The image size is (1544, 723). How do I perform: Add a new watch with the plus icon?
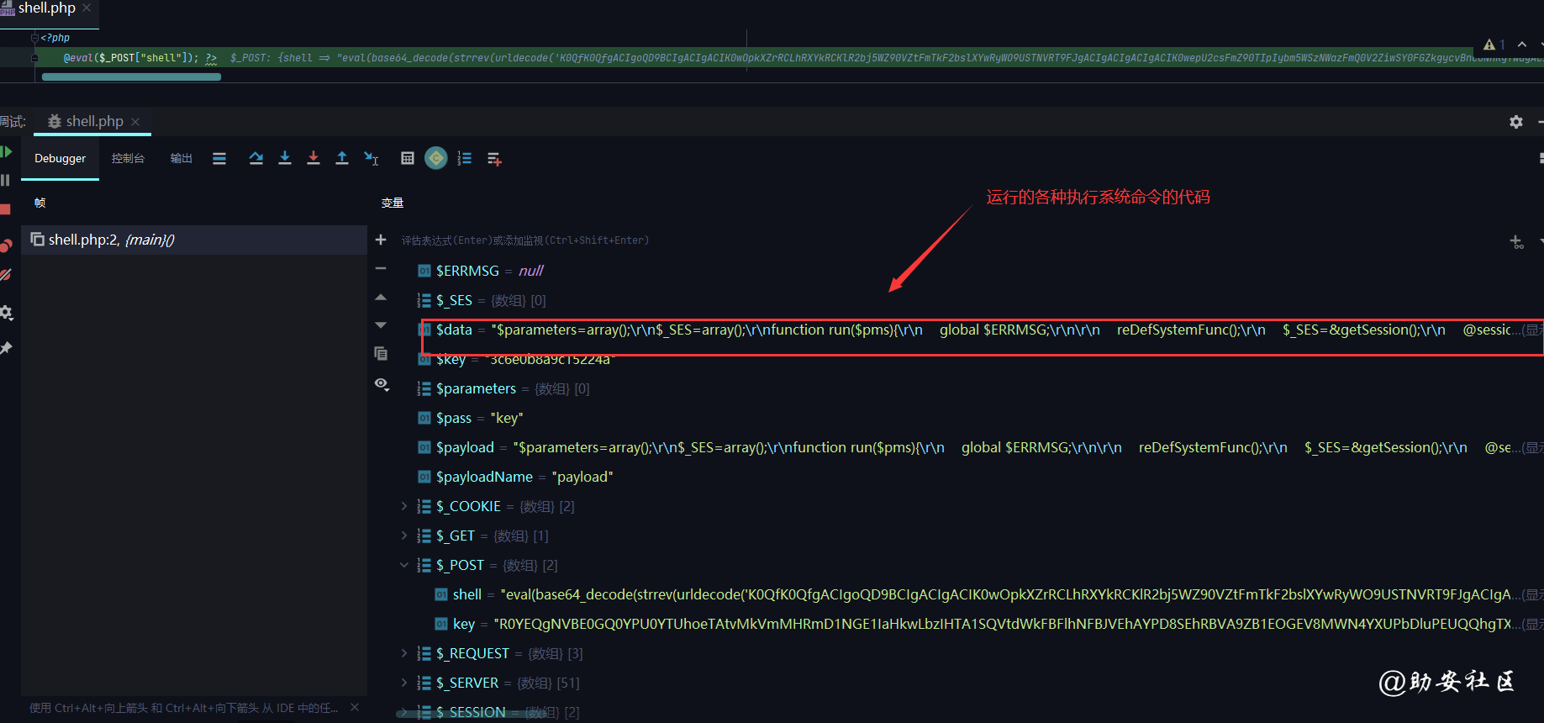pyautogui.click(x=381, y=240)
